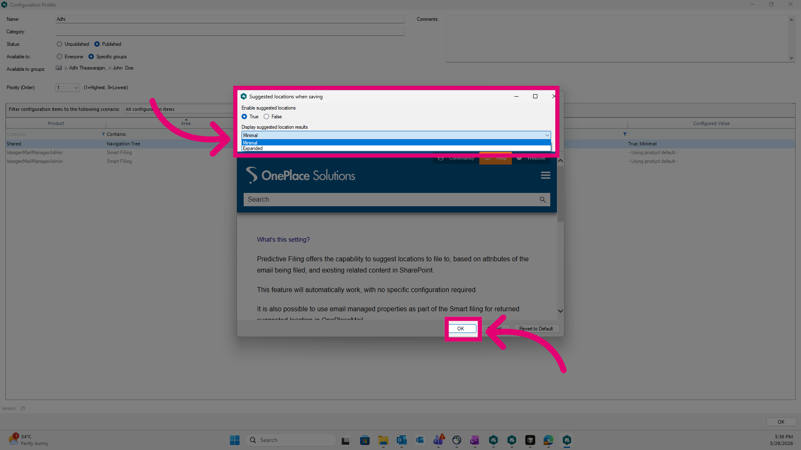
Task: Open Task View on taskbar
Action: (346, 440)
